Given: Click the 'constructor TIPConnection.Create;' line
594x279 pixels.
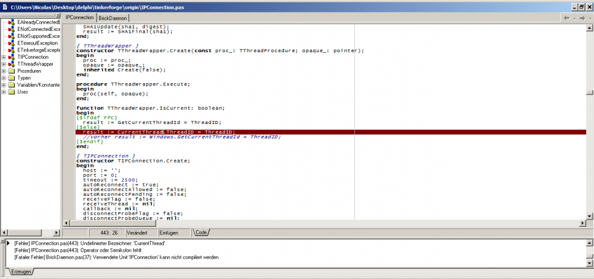Looking at the screenshot, I should (133, 160).
